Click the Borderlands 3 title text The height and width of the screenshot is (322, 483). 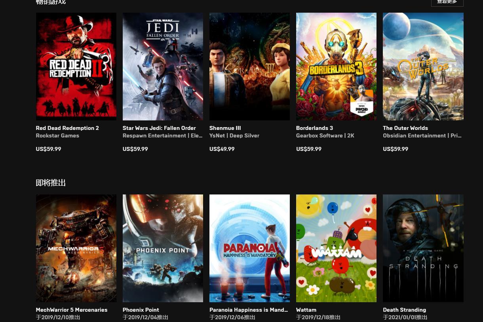pyautogui.click(x=314, y=128)
